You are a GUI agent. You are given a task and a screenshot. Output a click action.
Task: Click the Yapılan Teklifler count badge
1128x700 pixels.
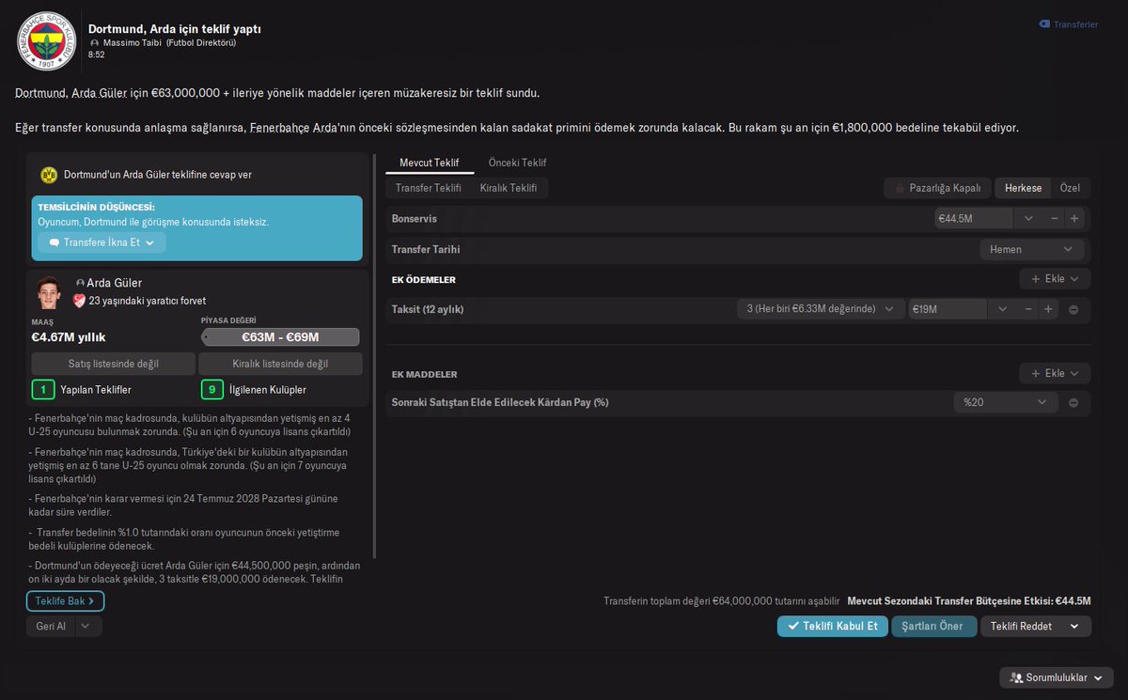(42, 389)
